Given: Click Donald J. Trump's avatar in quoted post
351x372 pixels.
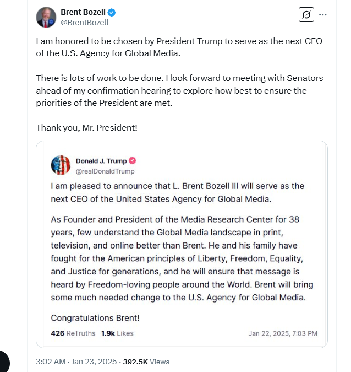Looking at the screenshot, I should pos(61,165).
